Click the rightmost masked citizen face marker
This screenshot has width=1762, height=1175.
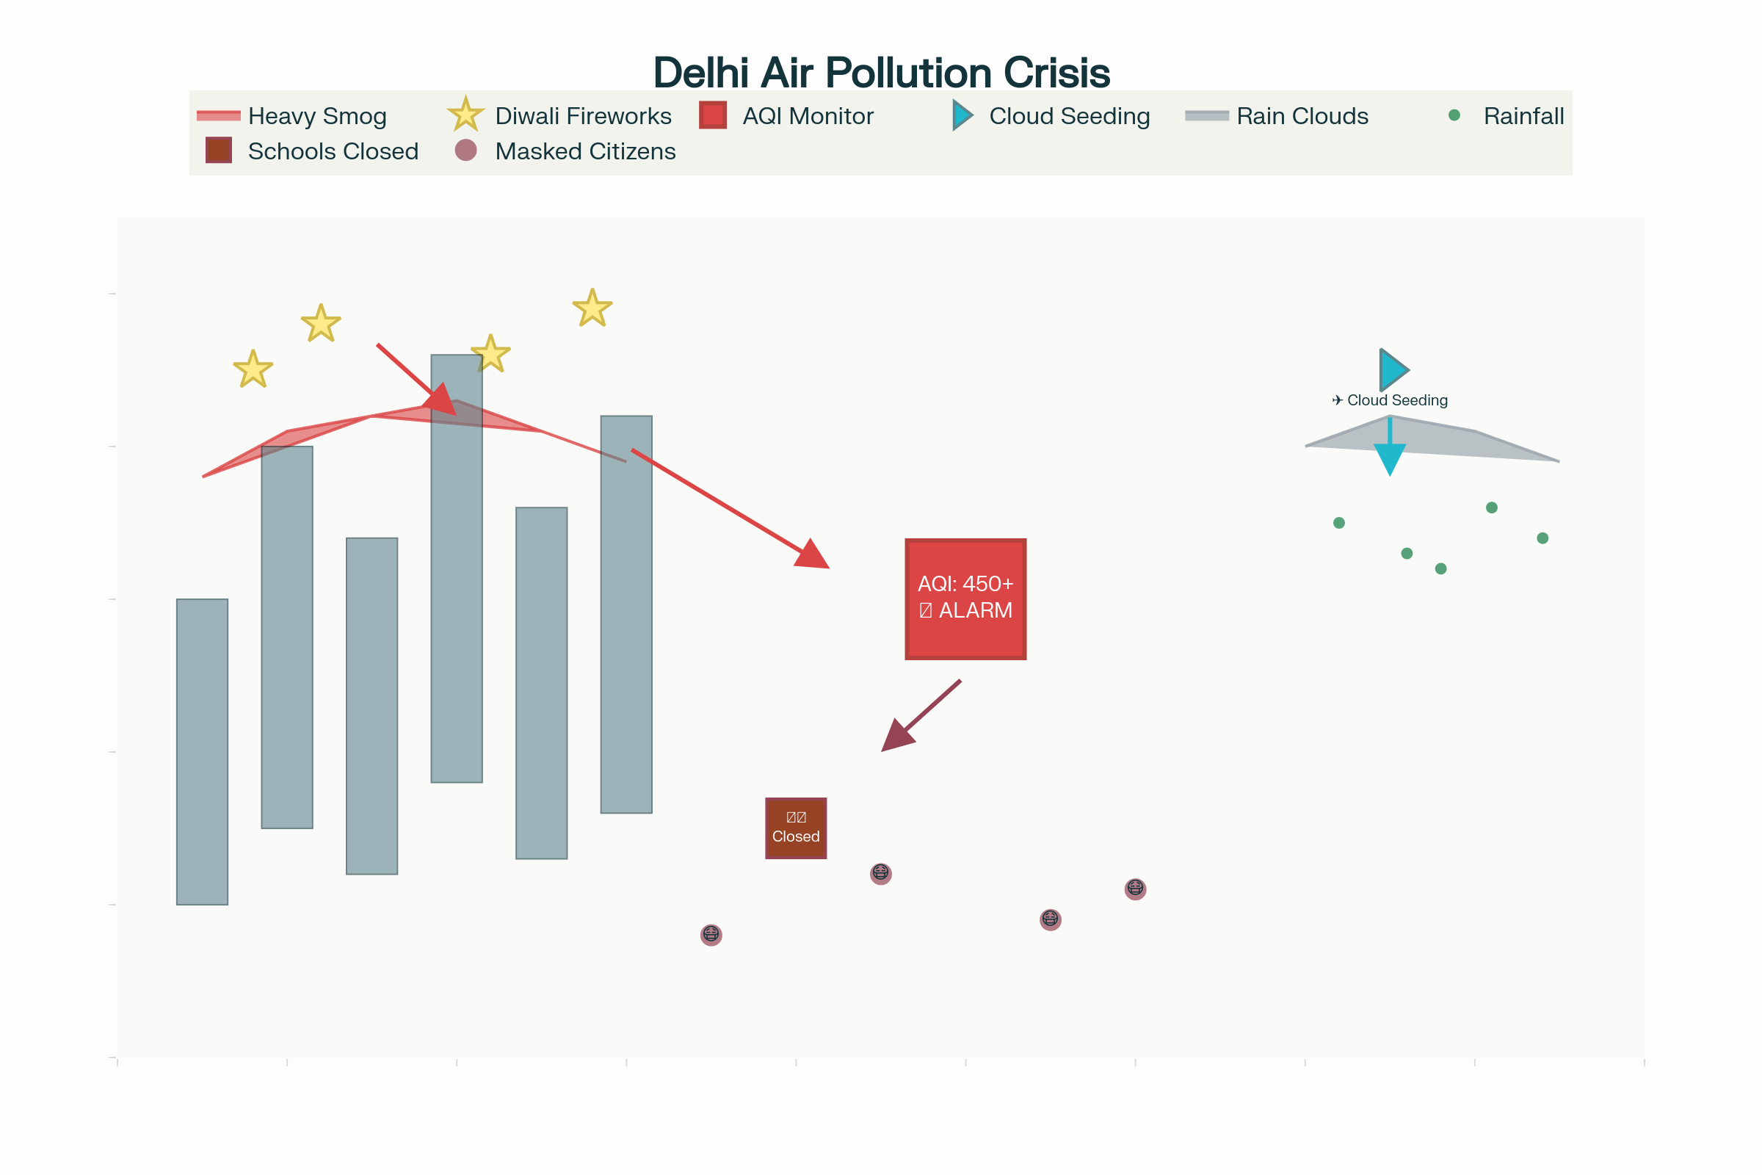1135,889
